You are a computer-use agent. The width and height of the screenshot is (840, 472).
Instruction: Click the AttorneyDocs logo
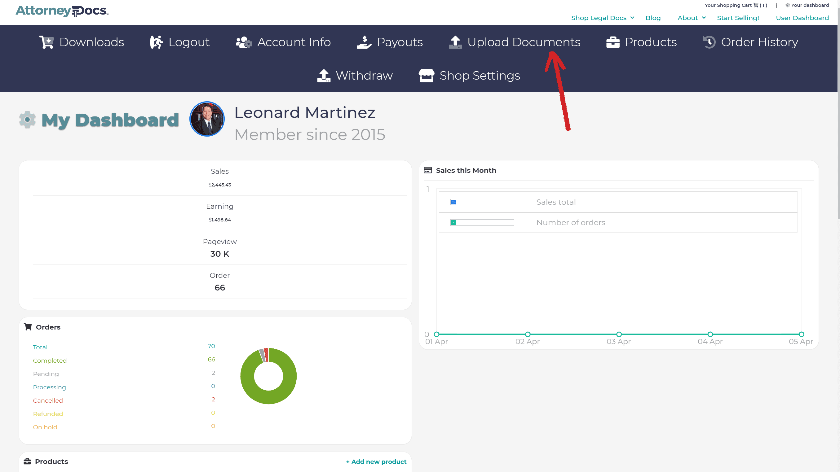(62, 11)
